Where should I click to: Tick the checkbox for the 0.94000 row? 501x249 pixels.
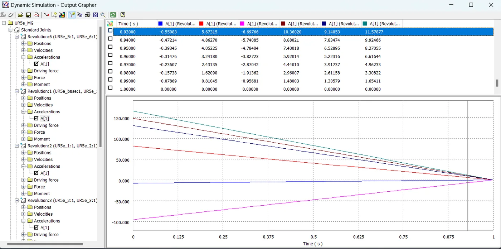(x=110, y=39)
